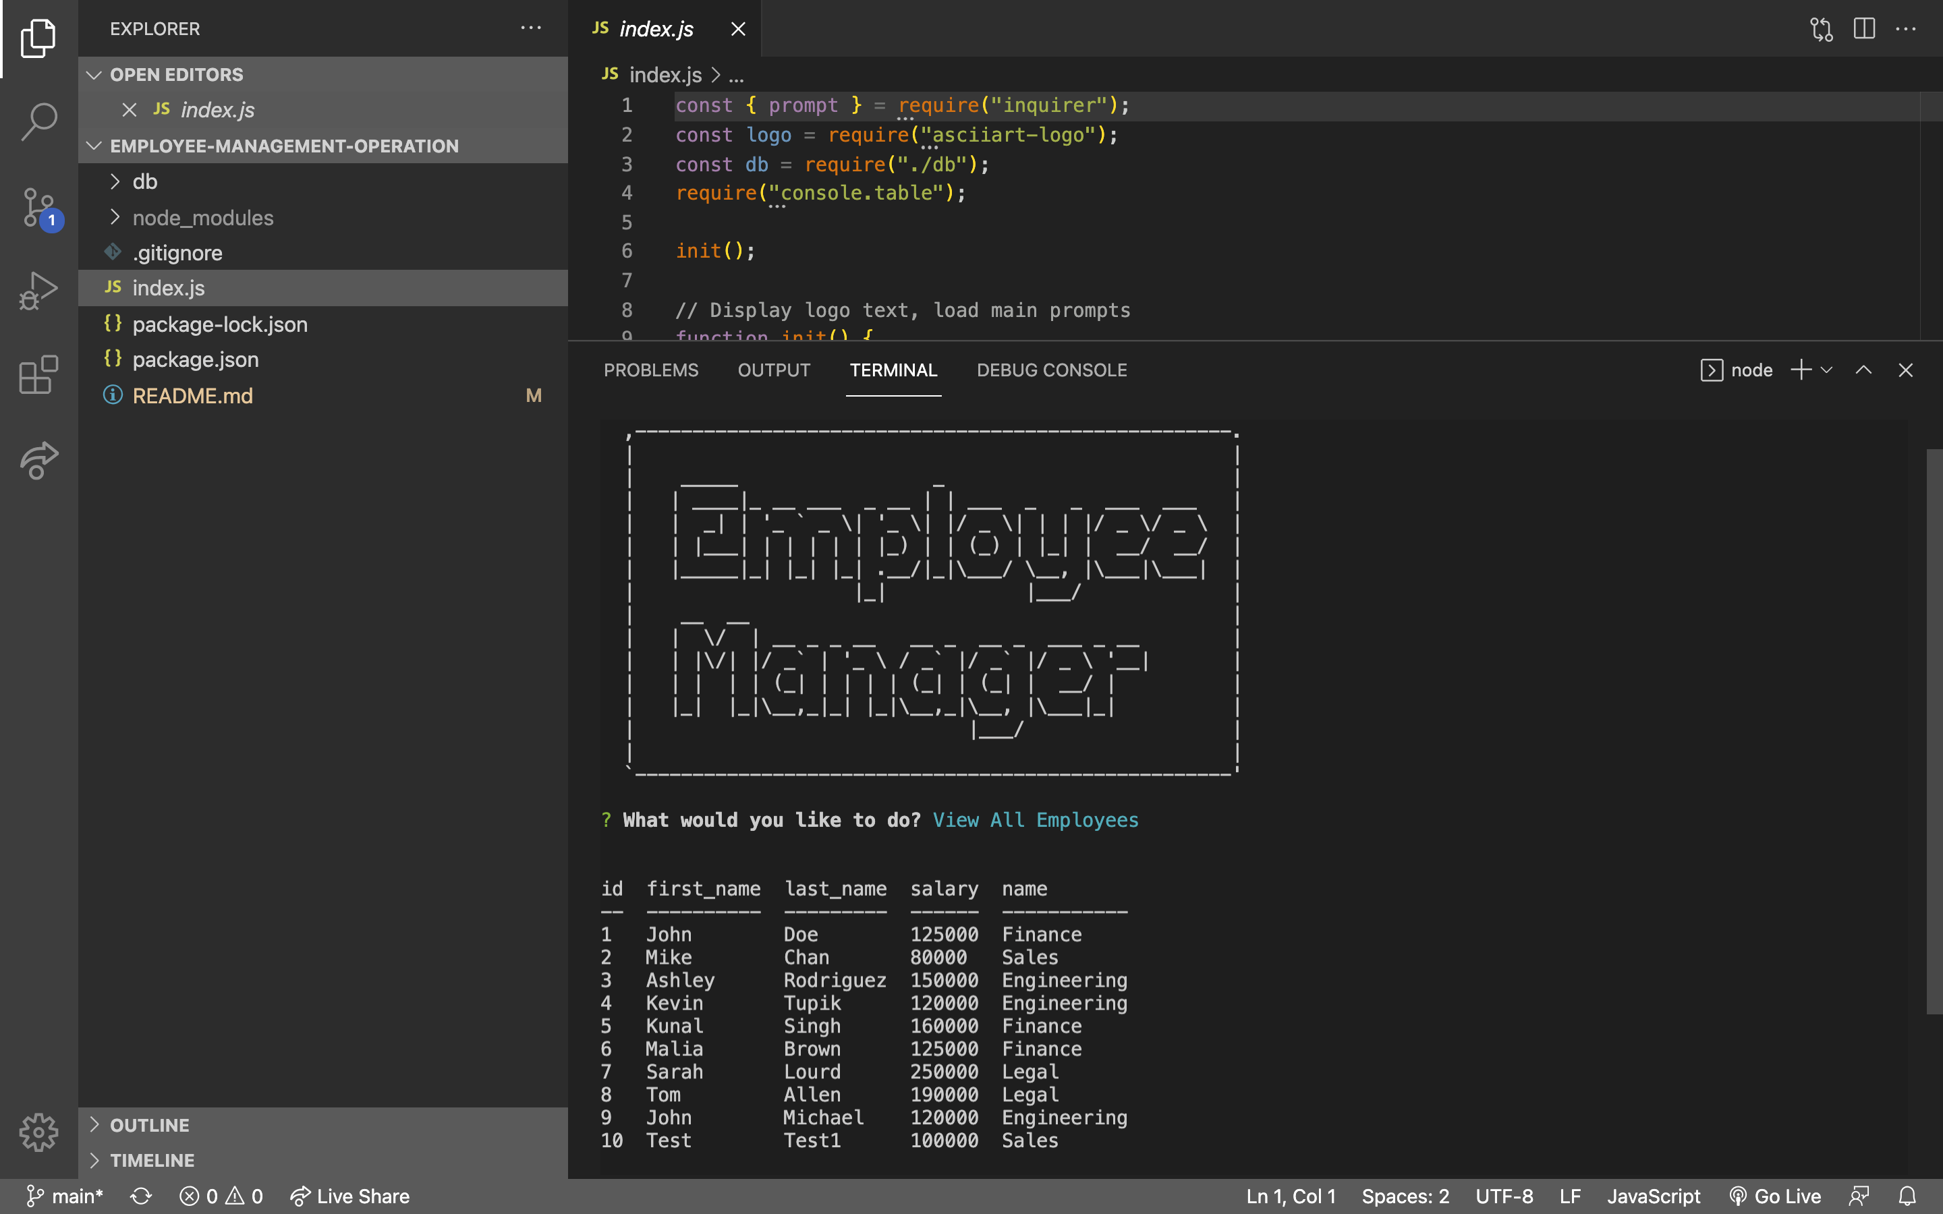The width and height of the screenshot is (1943, 1214).
Task: Open the Search view icon
Action: 38,122
